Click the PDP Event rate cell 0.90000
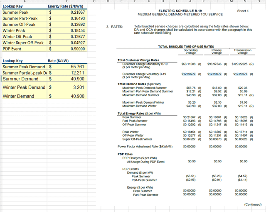 [67, 49]
